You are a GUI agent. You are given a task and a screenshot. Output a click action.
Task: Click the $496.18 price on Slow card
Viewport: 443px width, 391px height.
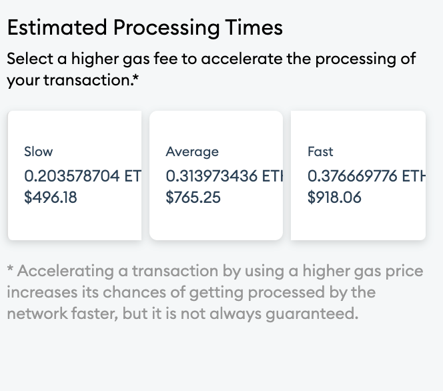pos(51,198)
